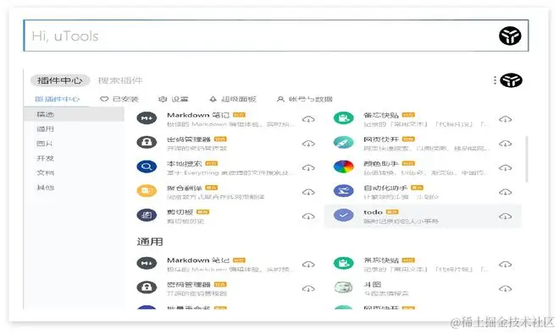Click the 剪切板 plugin icon
The image size is (559, 333).
(x=147, y=215)
